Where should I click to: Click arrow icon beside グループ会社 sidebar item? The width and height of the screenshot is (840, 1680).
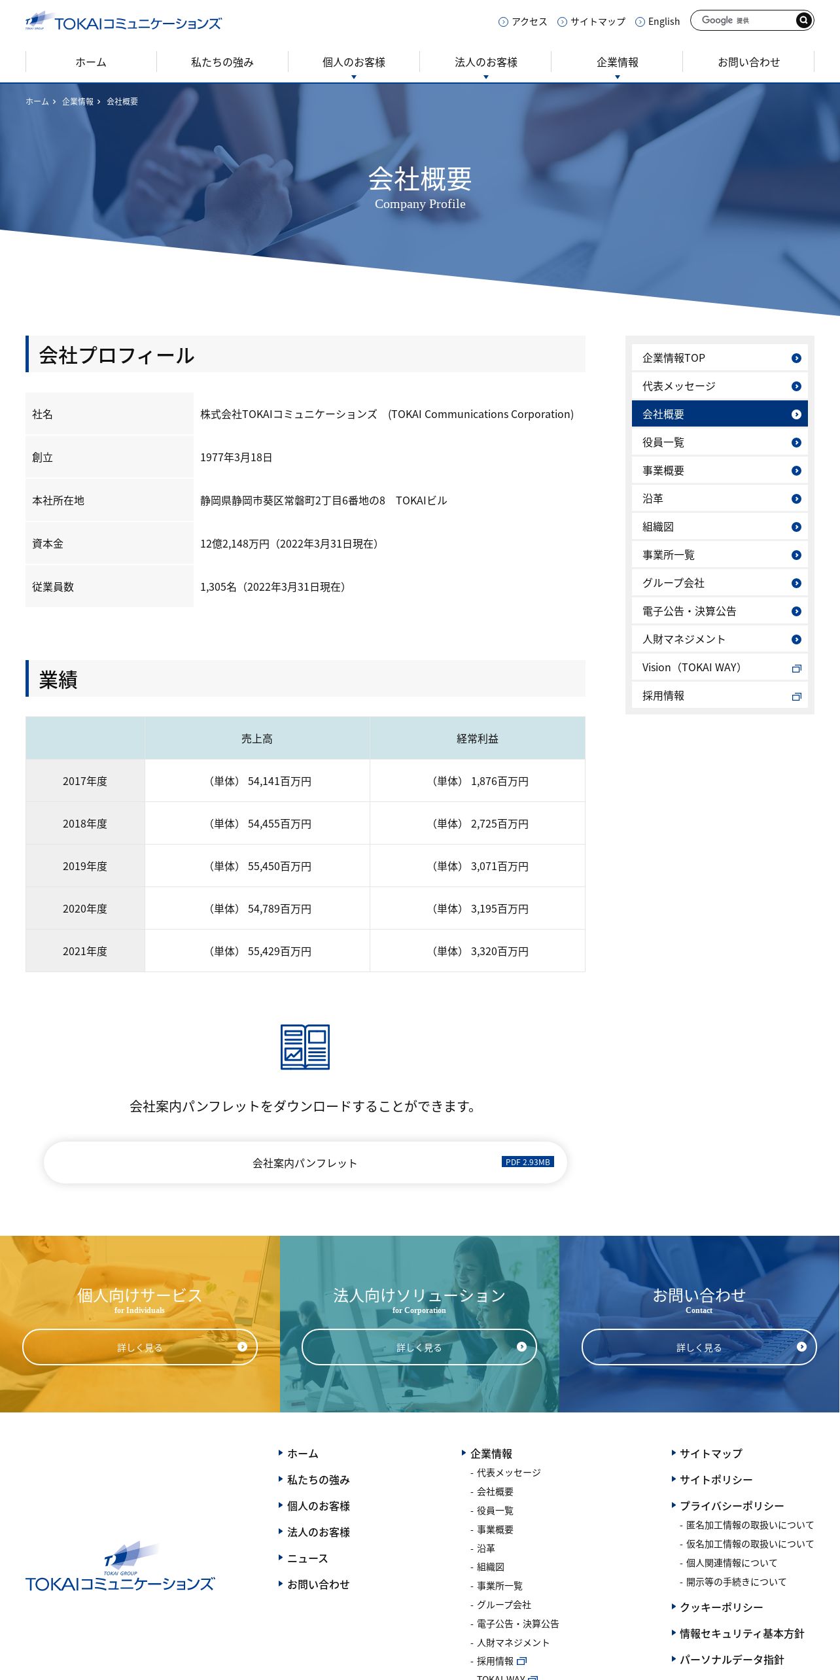796,583
